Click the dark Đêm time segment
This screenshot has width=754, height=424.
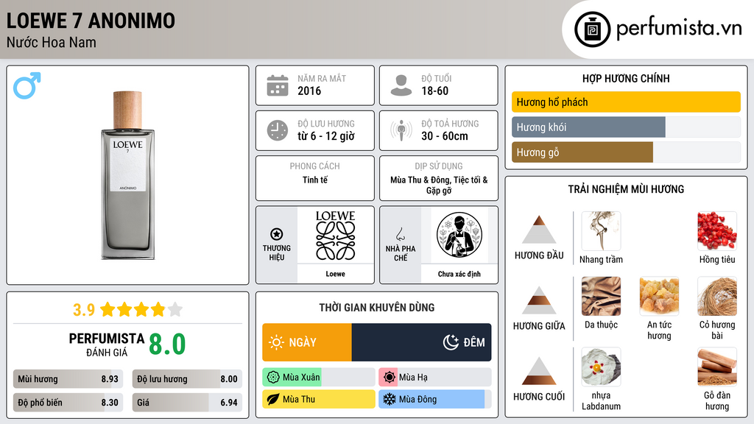click(421, 342)
